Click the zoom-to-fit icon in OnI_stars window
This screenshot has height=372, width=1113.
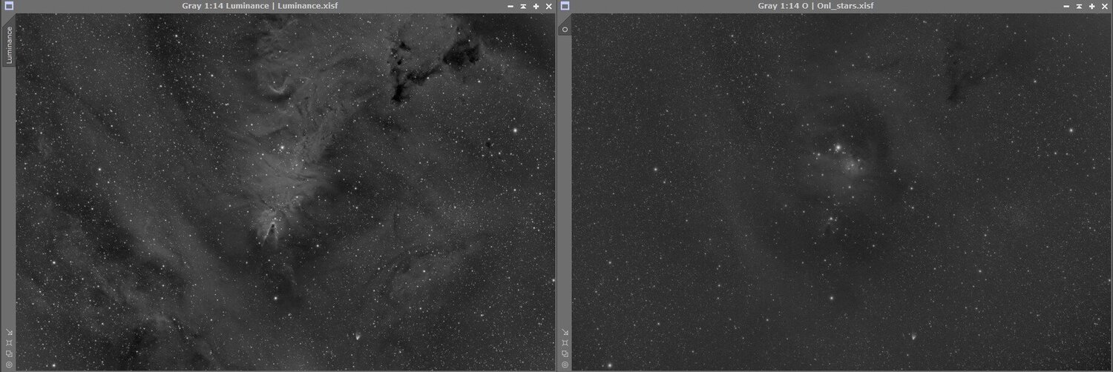pyautogui.click(x=565, y=343)
